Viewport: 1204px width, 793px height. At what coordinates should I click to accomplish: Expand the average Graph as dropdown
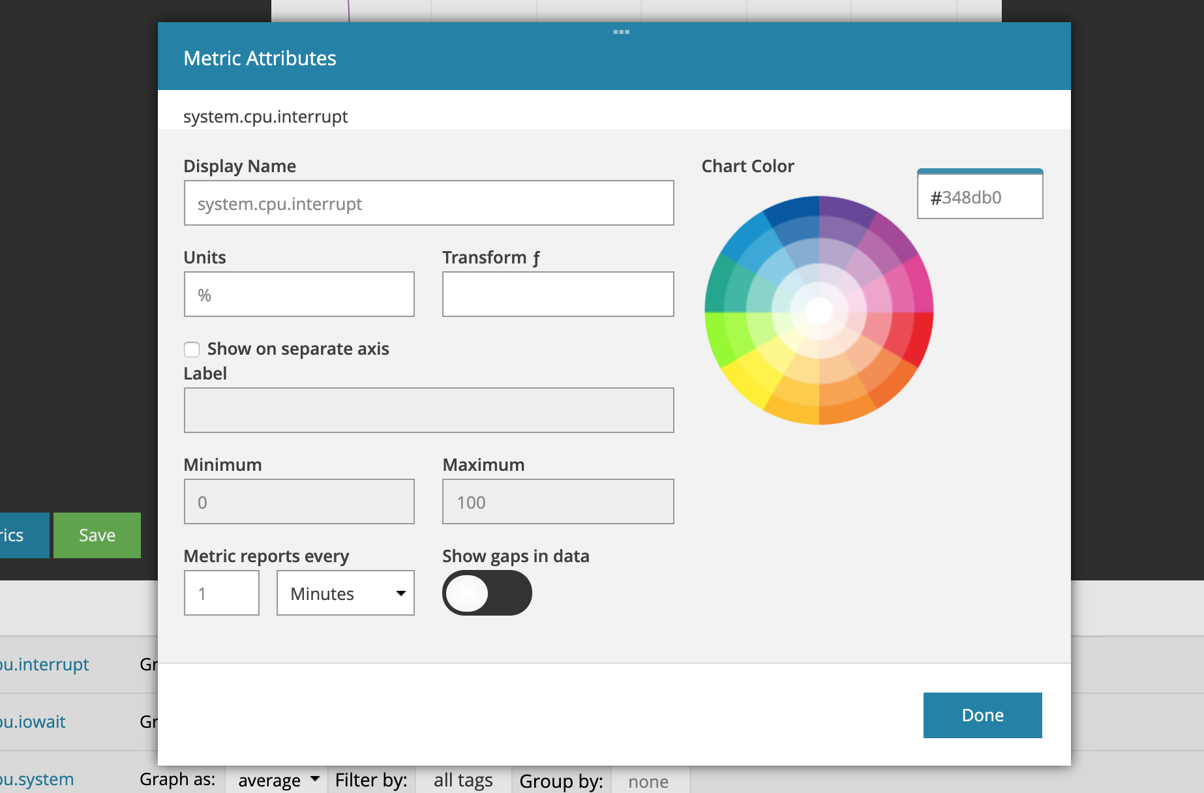pos(278,780)
